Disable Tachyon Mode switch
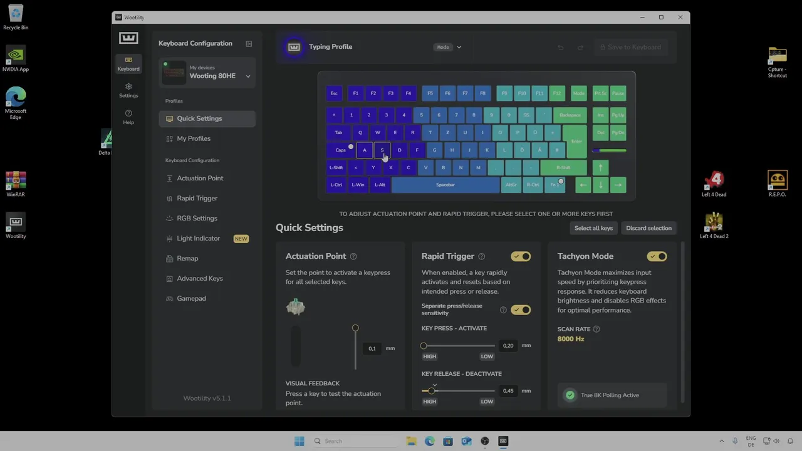The image size is (802, 451). click(x=657, y=256)
